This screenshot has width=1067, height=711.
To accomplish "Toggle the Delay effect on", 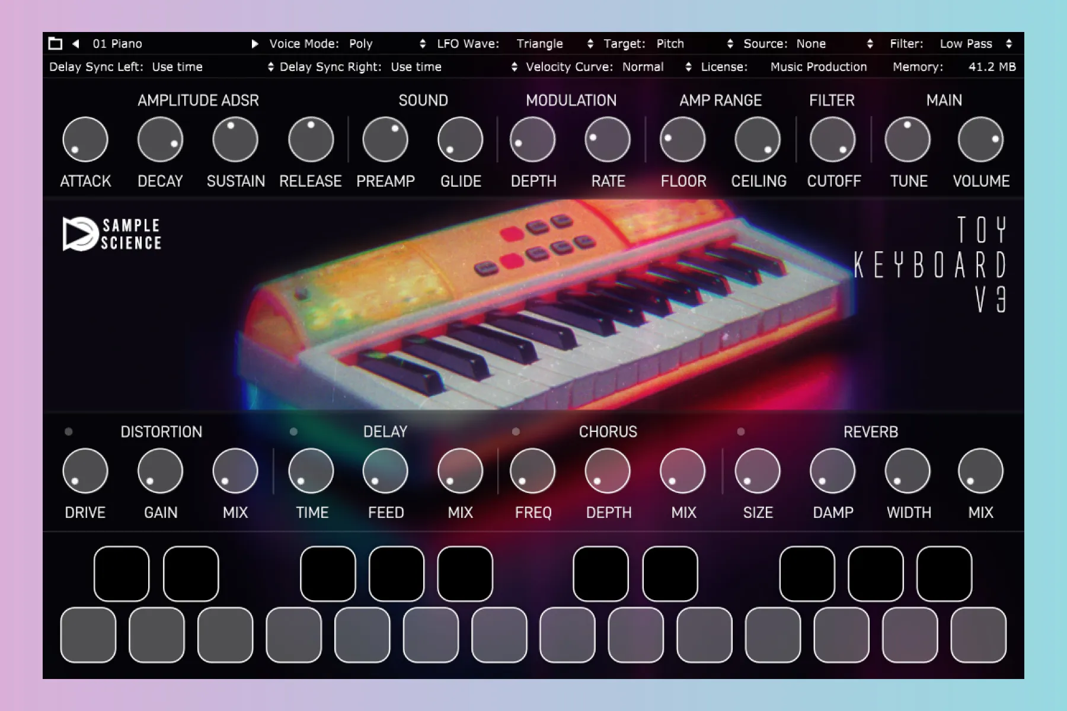I will point(293,431).
